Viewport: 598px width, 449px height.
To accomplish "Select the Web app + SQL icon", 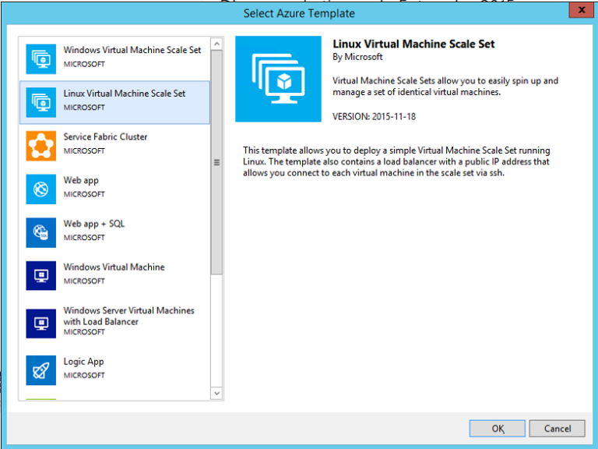I will pos(40,232).
